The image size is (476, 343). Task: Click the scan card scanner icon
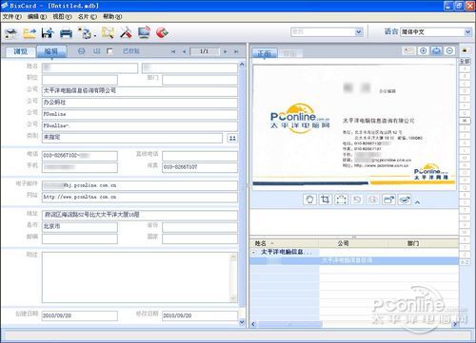point(11,33)
